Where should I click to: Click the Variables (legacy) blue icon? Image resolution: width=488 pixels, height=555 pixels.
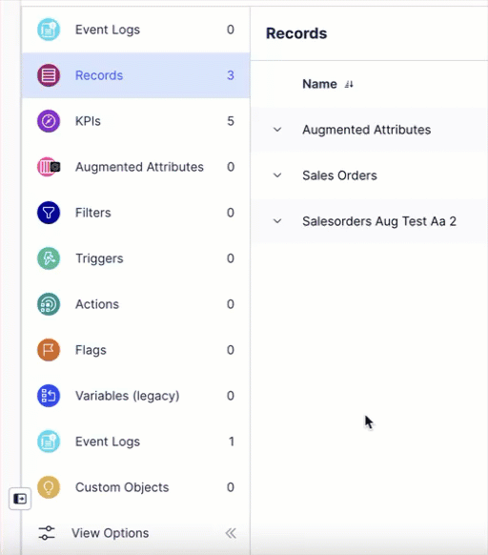[x=49, y=396]
